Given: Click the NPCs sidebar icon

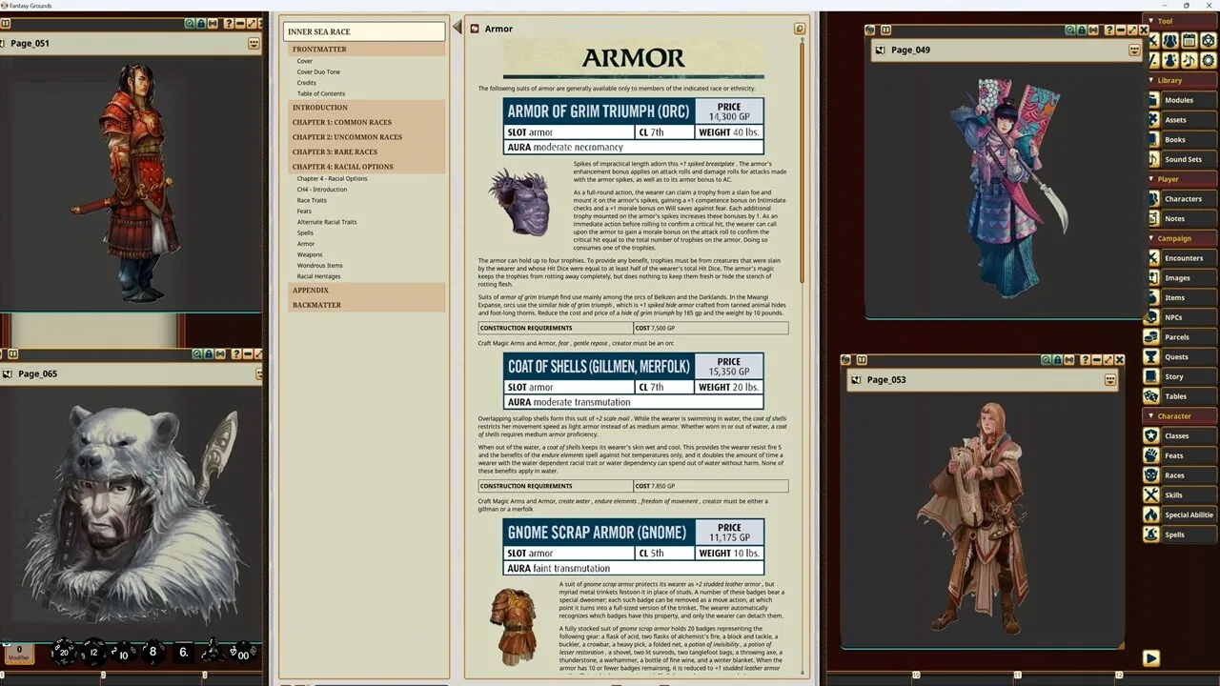Looking at the screenshot, I should pos(1151,317).
